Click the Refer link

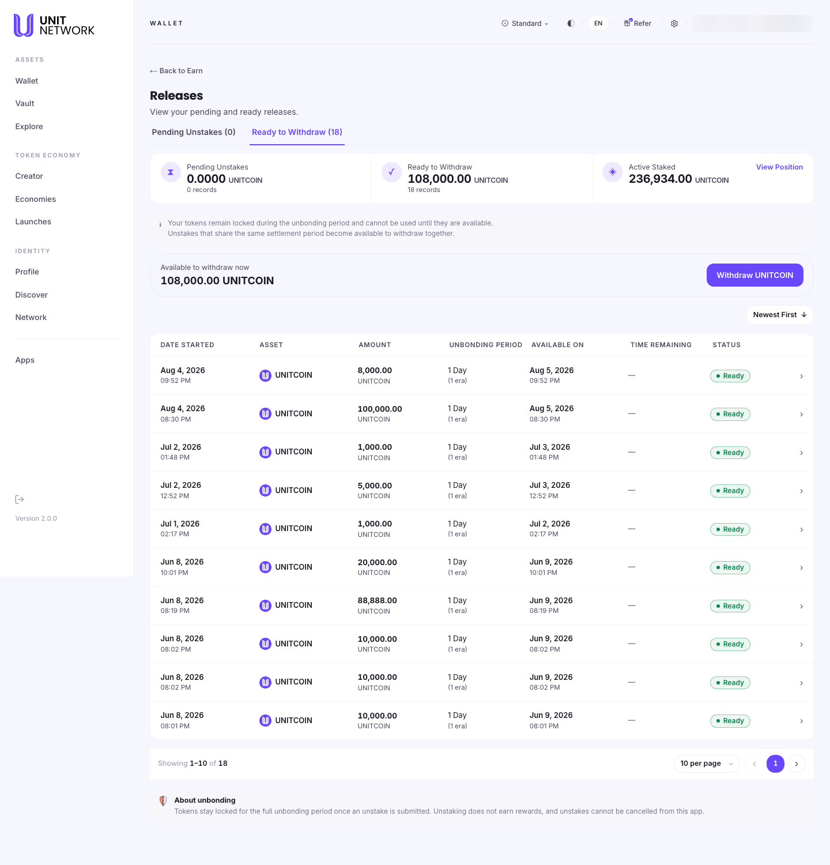click(637, 24)
